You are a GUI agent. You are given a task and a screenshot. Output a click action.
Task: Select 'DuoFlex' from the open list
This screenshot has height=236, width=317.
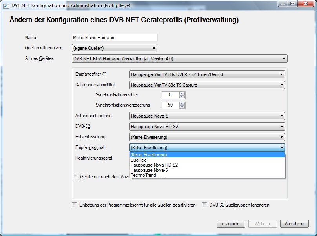coord(138,160)
